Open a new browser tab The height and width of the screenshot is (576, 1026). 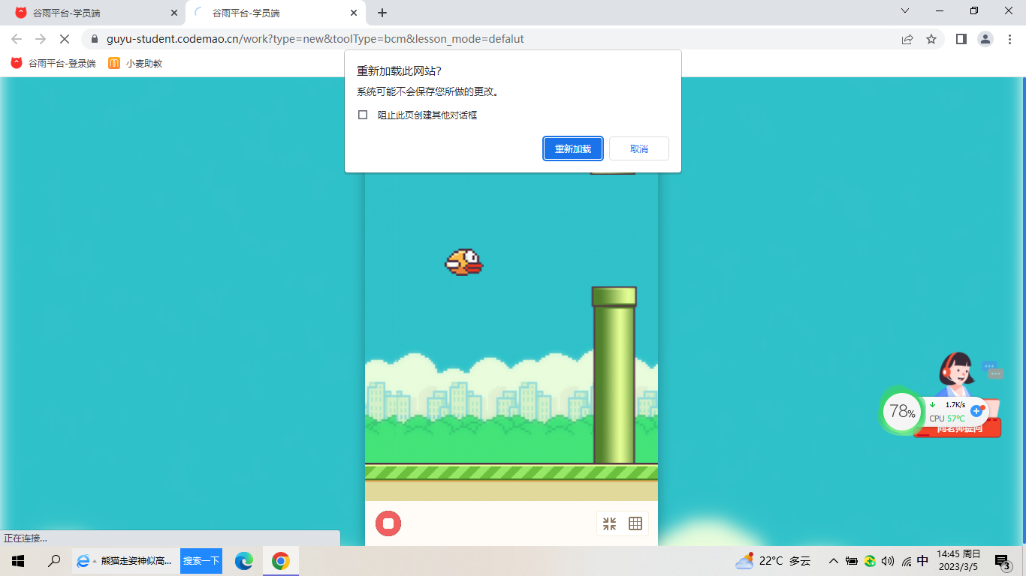pyautogui.click(x=382, y=13)
